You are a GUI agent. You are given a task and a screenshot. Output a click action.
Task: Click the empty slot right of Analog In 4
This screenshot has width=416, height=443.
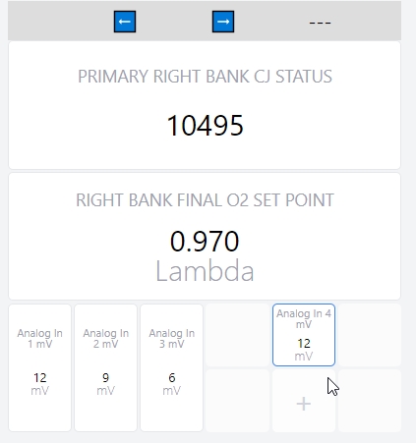[x=370, y=335]
